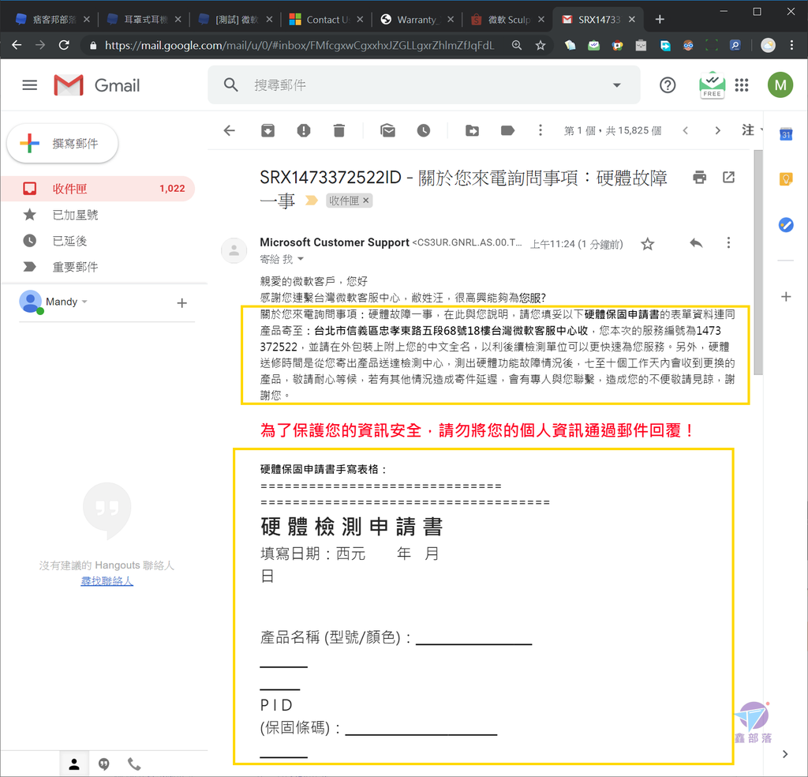Expand the Mandy Hangouts status dropdown
Viewport: 808px width, 777px height.
(85, 302)
